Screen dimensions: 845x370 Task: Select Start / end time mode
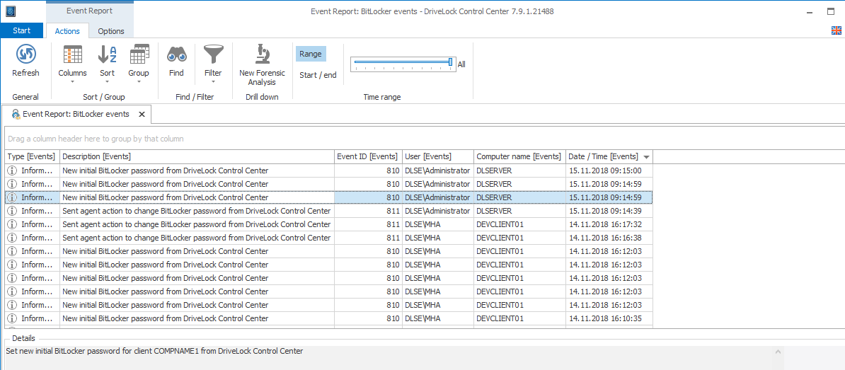tap(318, 76)
